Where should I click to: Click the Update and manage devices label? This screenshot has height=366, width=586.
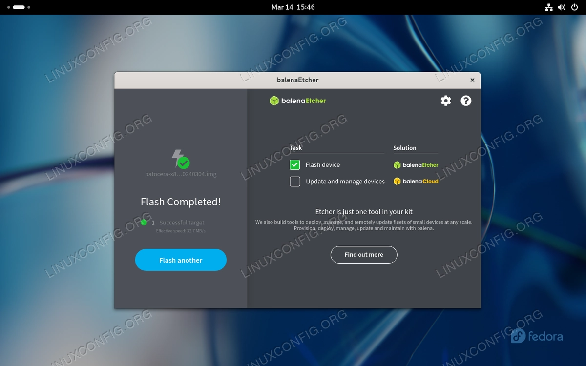[x=345, y=182]
